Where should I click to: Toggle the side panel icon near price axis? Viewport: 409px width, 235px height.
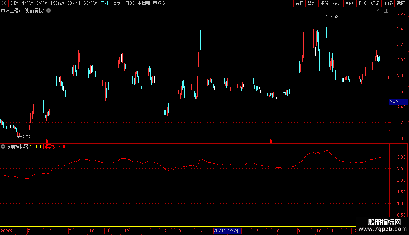[386, 11]
